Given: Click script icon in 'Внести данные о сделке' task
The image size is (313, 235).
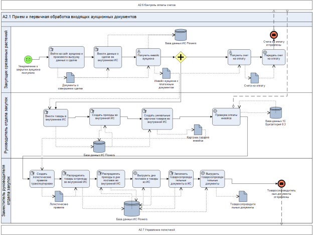Looking at the screenshot, I should 97,49.
